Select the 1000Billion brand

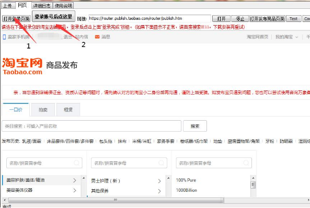[x=187, y=190]
